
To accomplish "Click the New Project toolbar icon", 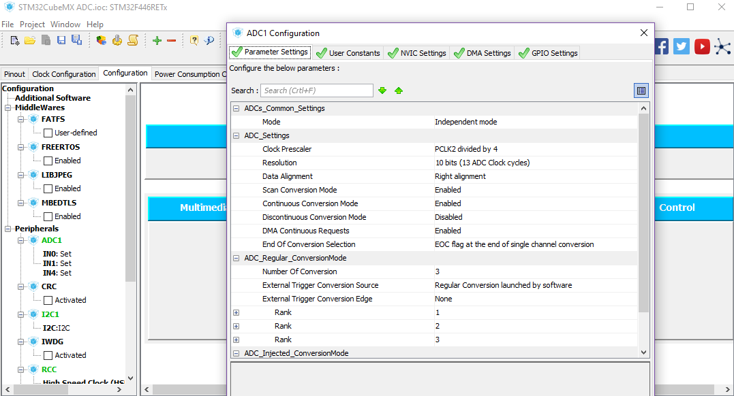I will pyautogui.click(x=15, y=41).
